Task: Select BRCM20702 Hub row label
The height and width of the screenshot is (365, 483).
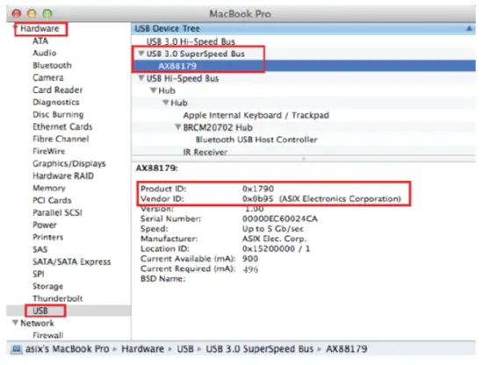Action: click(218, 127)
